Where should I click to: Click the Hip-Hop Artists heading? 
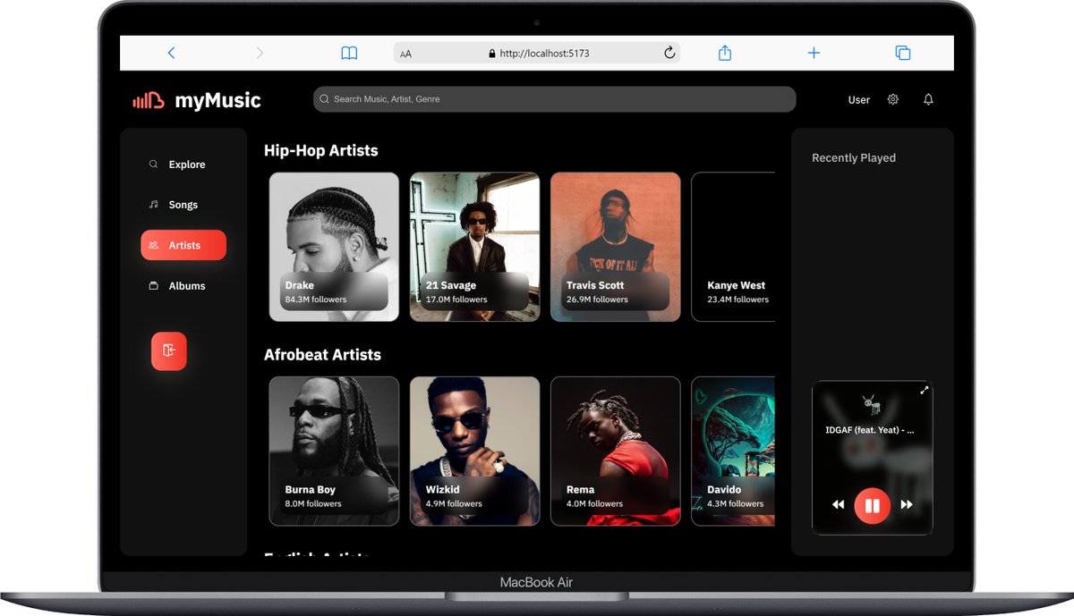click(321, 150)
